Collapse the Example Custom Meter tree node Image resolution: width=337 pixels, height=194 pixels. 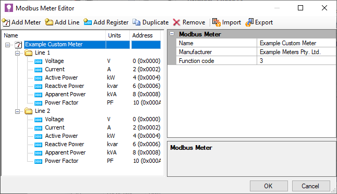pos(7,45)
